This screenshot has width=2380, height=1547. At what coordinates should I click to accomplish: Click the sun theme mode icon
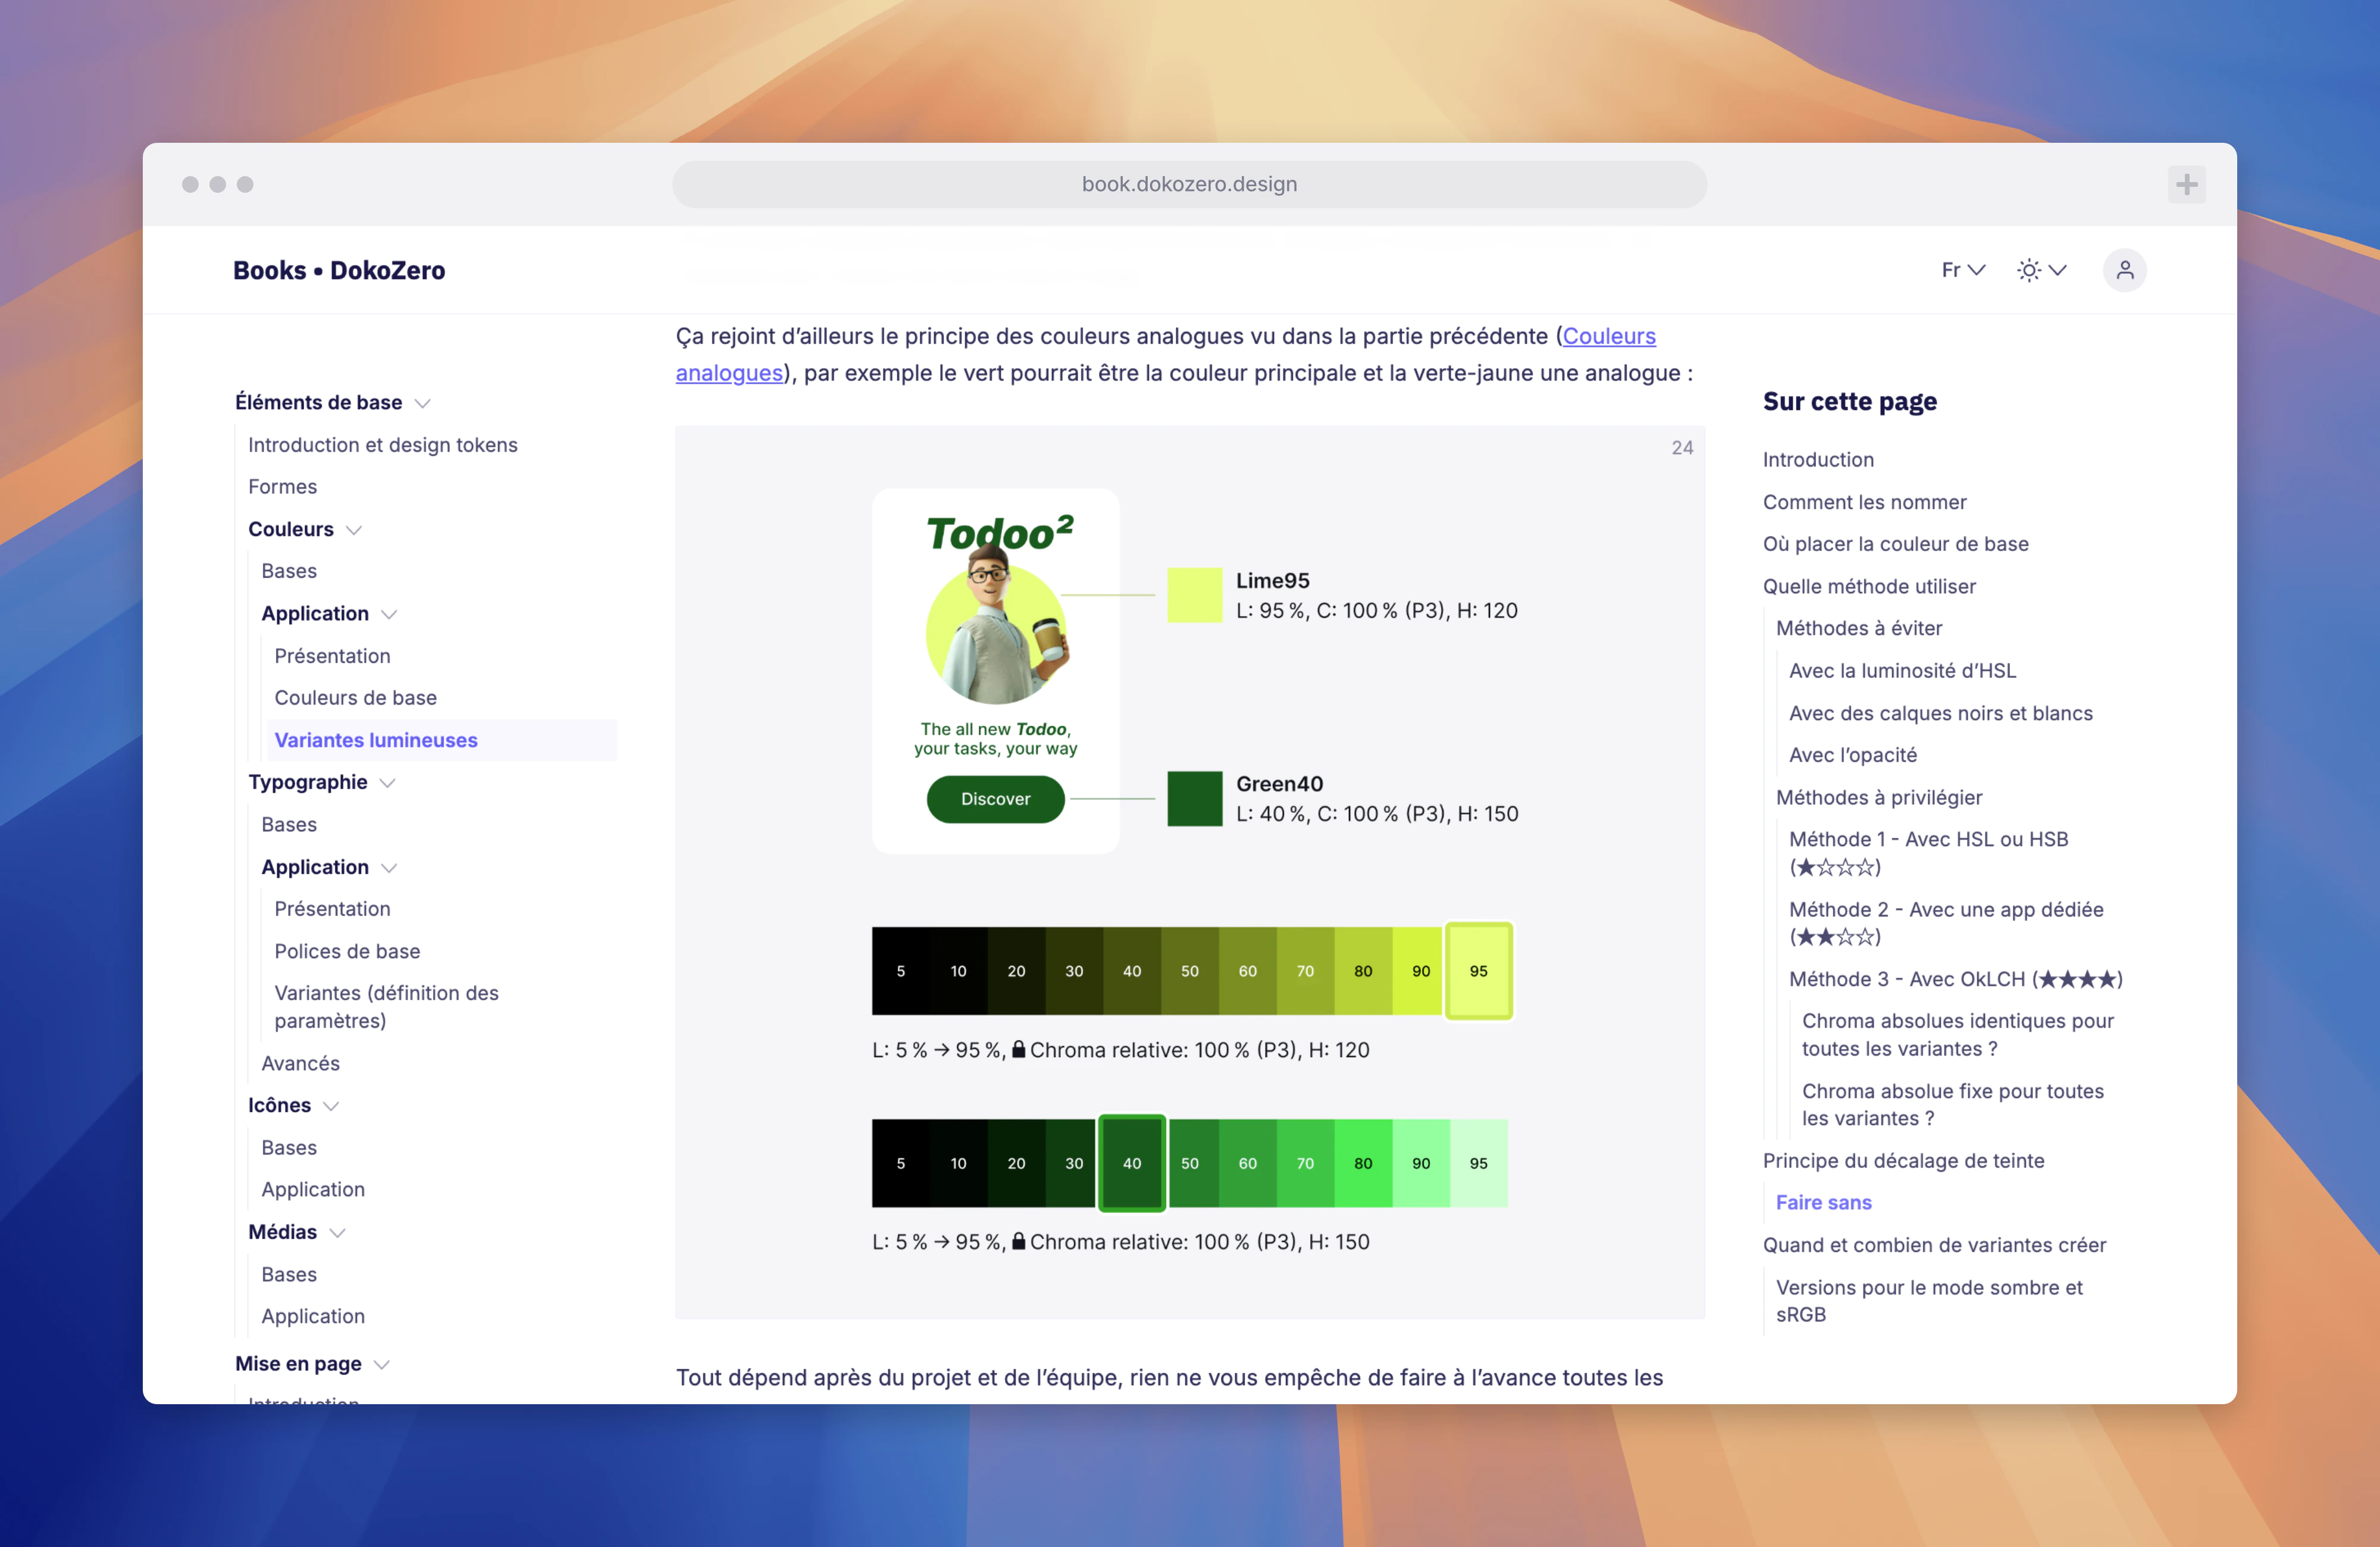(x=2028, y=270)
